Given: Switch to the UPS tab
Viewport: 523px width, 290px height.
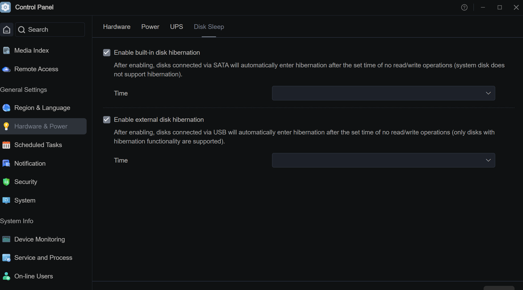Looking at the screenshot, I should click(177, 27).
